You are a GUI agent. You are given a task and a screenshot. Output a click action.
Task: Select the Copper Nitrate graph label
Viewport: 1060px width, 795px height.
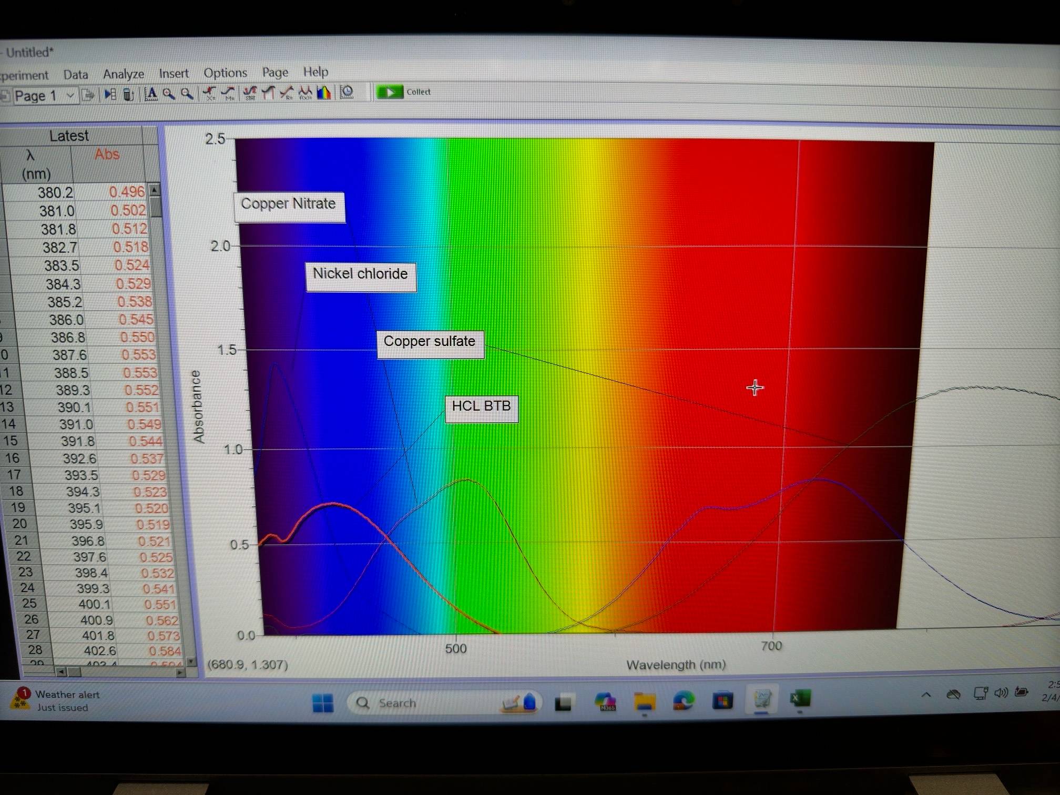pos(289,207)
